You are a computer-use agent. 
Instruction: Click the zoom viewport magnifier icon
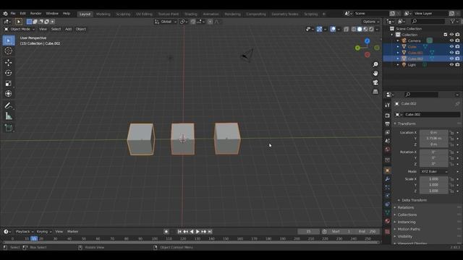pyautogui.click(x=375, y=64)
